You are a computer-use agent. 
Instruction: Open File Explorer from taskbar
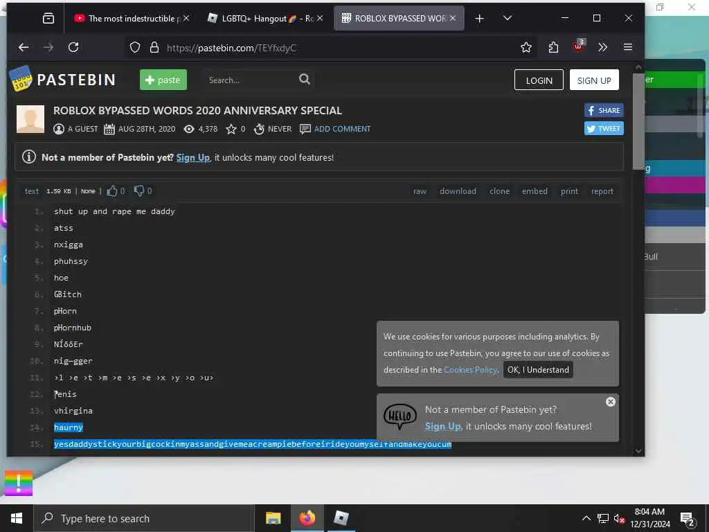pos(273,518)
